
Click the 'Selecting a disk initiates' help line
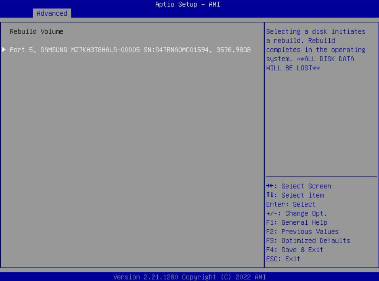316,31
